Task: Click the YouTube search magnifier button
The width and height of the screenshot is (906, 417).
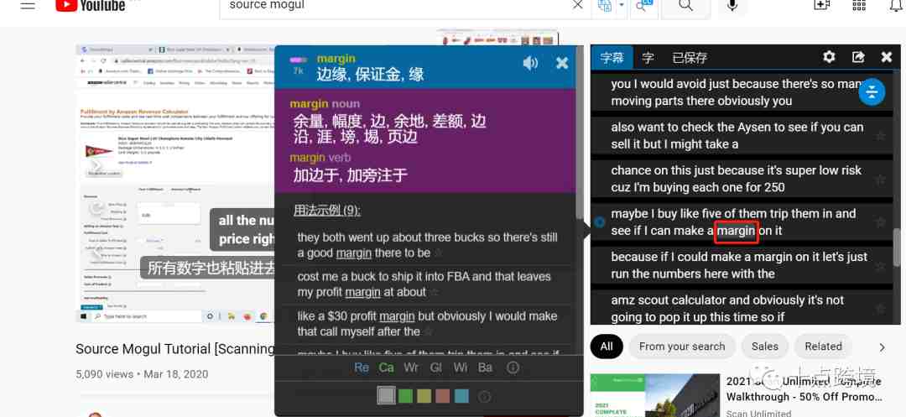Action: 685,6
